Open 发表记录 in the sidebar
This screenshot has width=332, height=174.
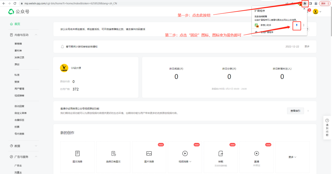(19, 58)
